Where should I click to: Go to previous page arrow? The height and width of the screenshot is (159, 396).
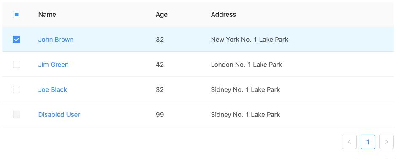click(349, 142)
